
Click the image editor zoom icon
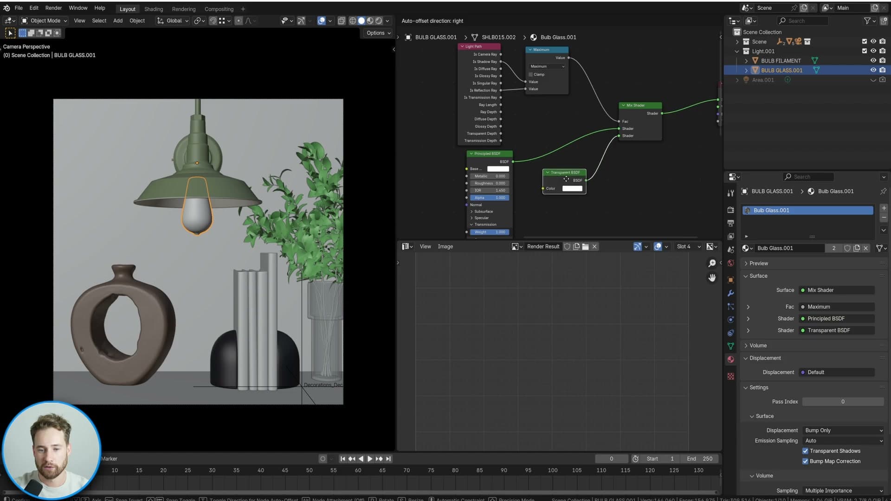(x=712, y=263)
